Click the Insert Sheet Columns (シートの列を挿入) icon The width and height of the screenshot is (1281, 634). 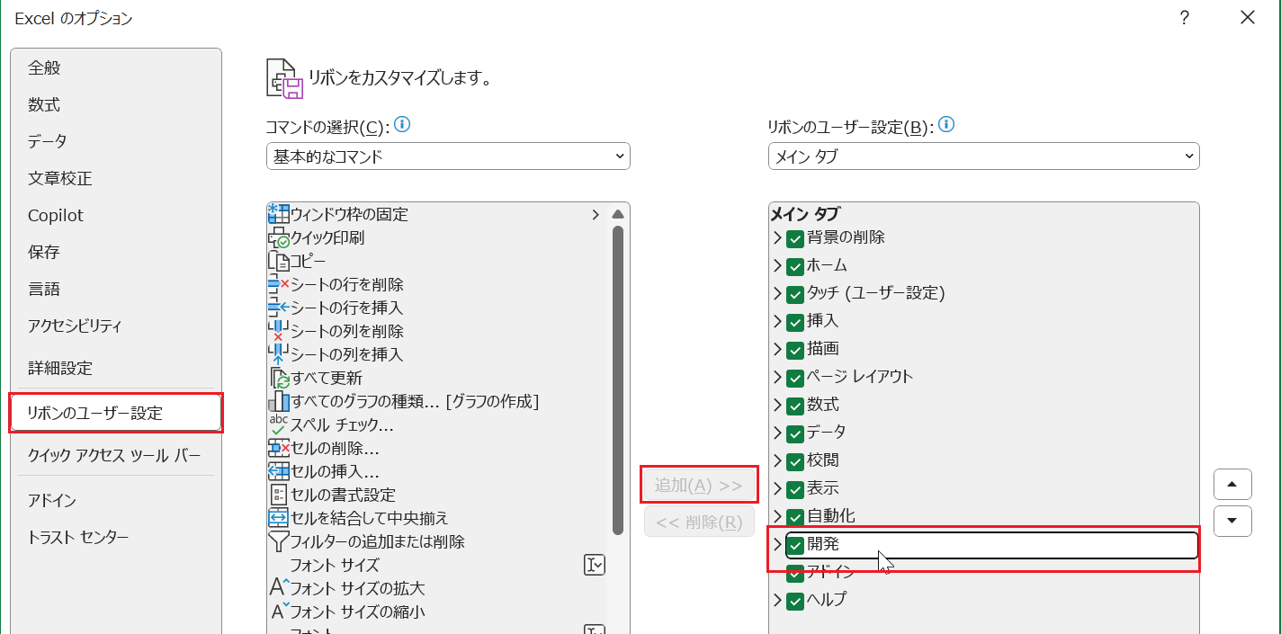[278, 354]
